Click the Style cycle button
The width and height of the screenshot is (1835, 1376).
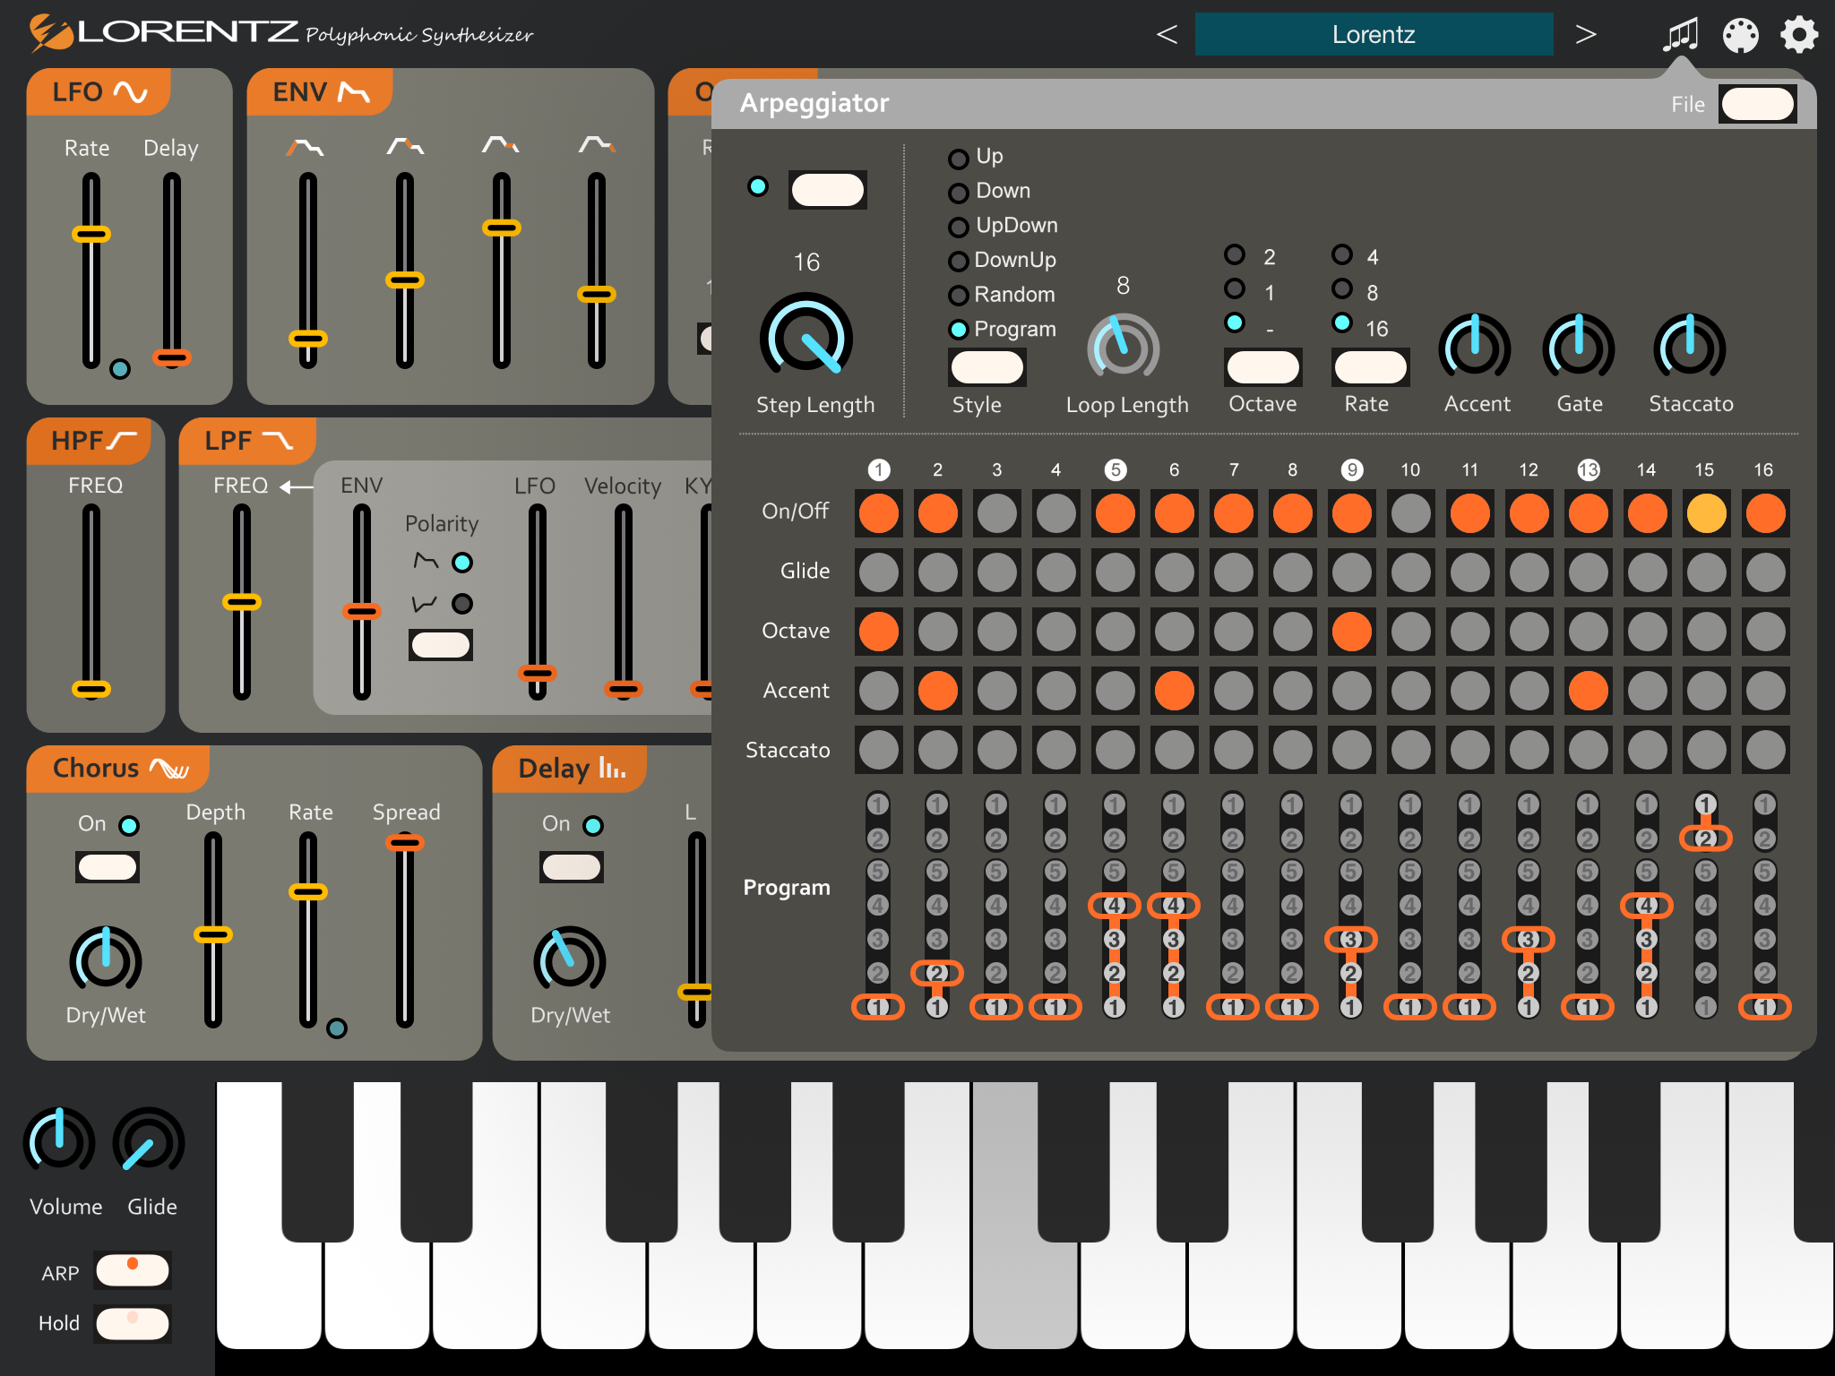[986, 367]
